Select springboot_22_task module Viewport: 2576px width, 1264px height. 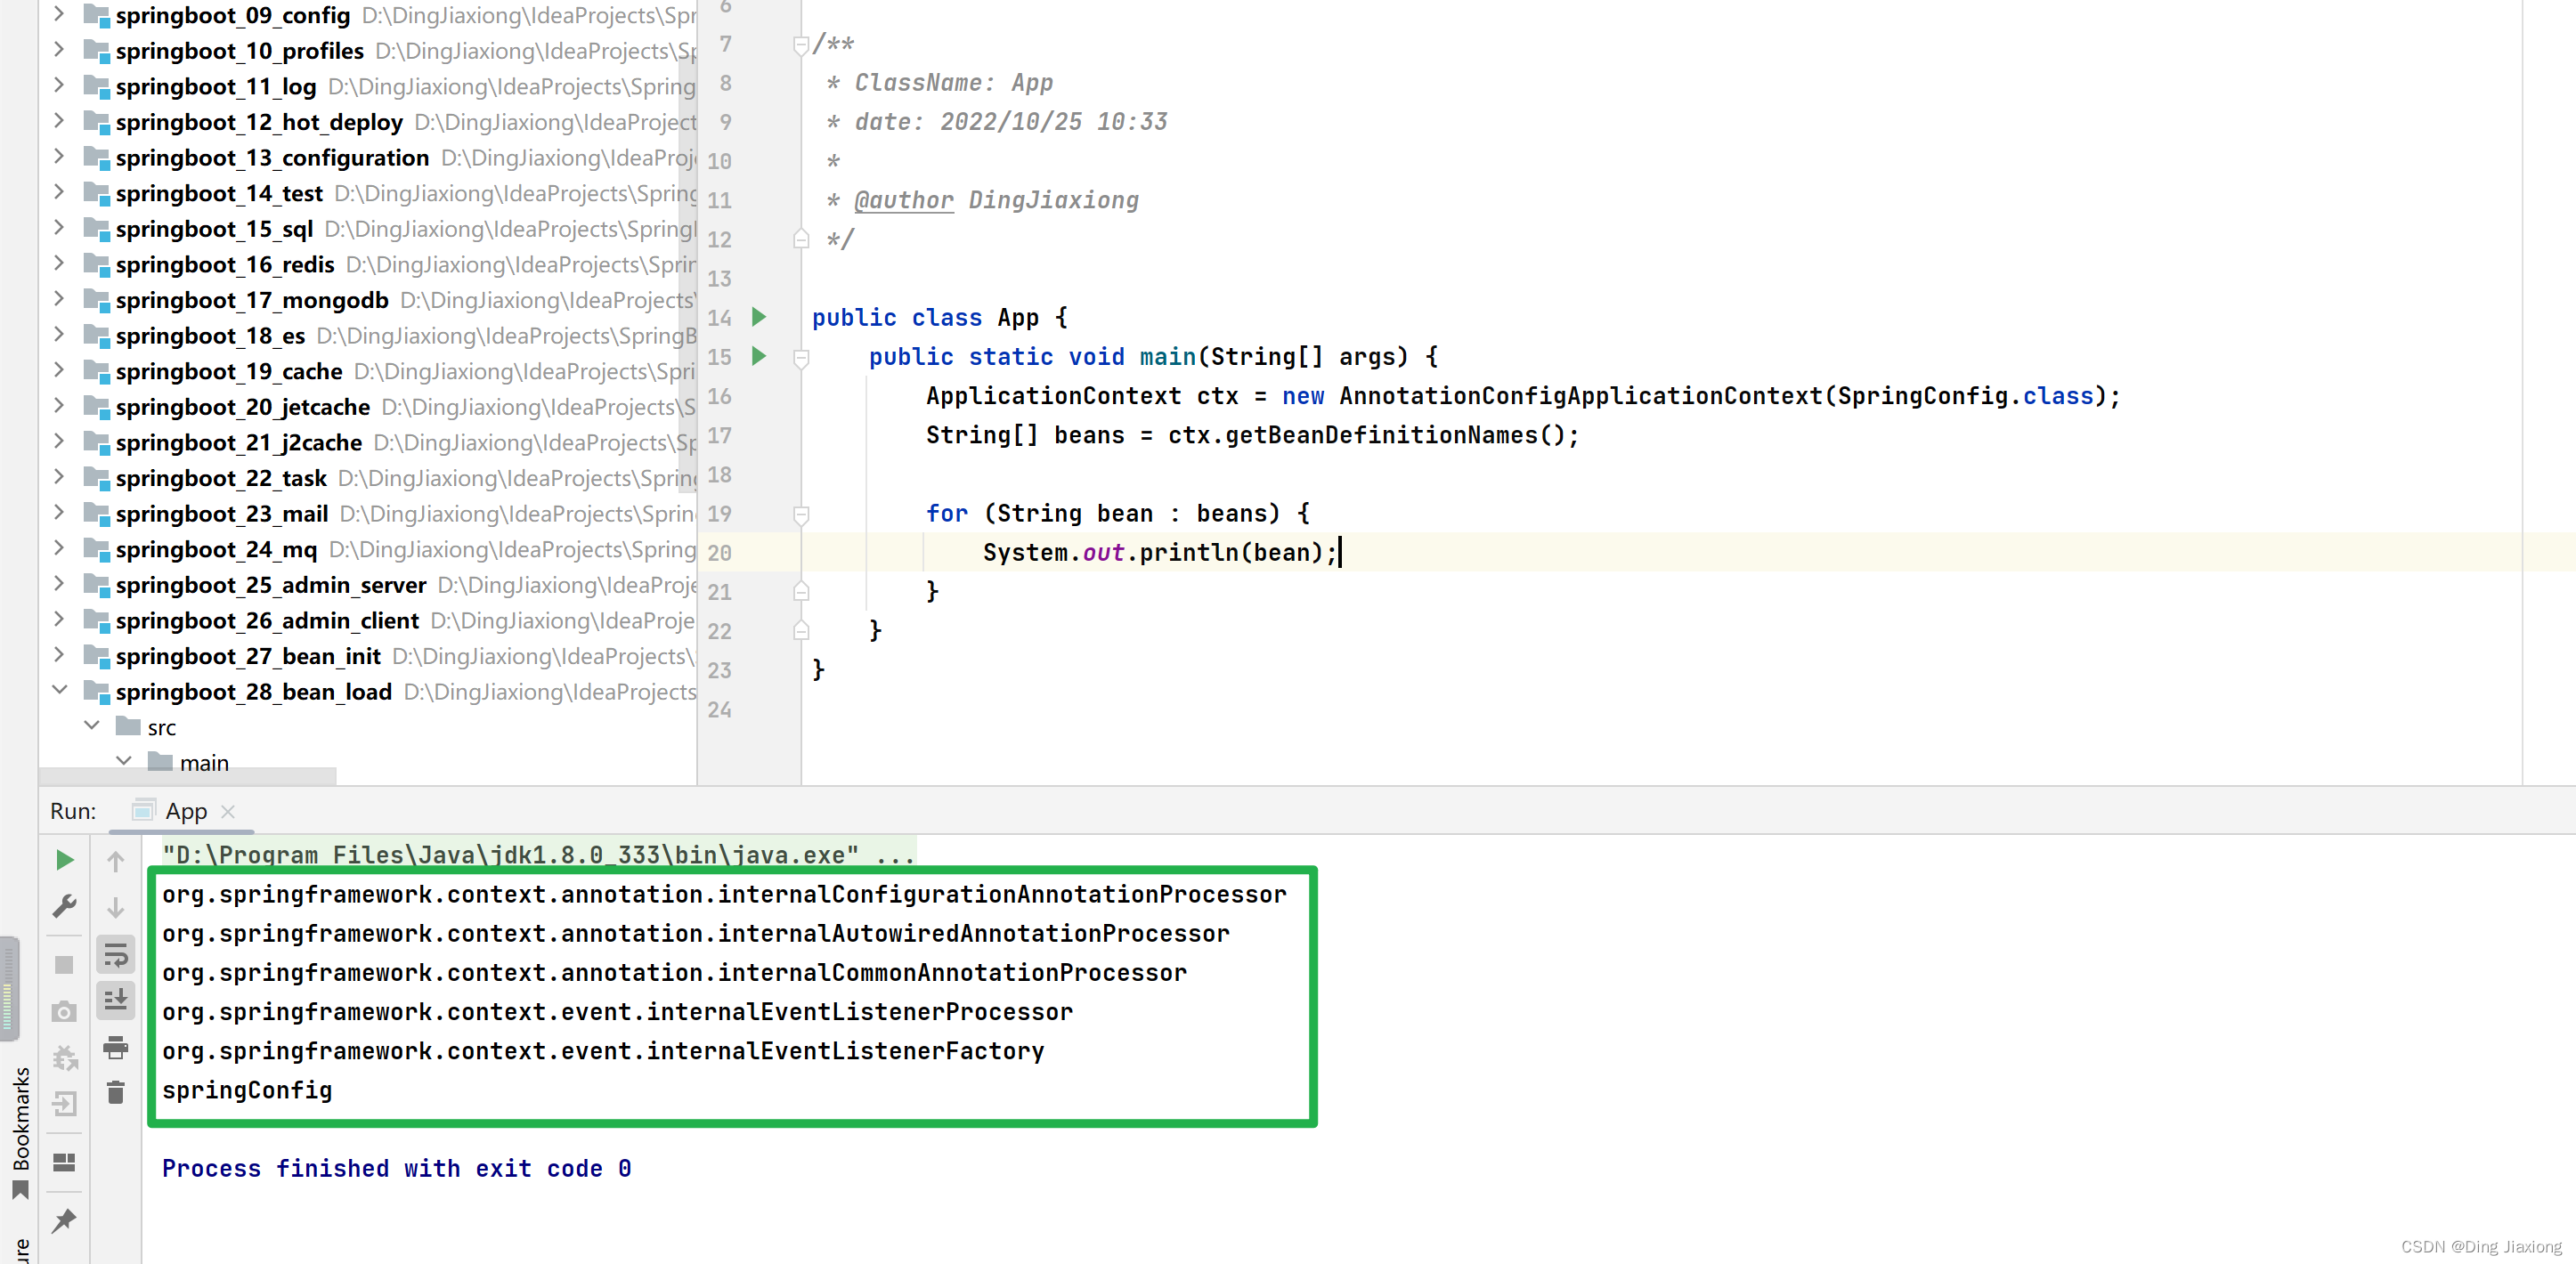tap(221, 478)
